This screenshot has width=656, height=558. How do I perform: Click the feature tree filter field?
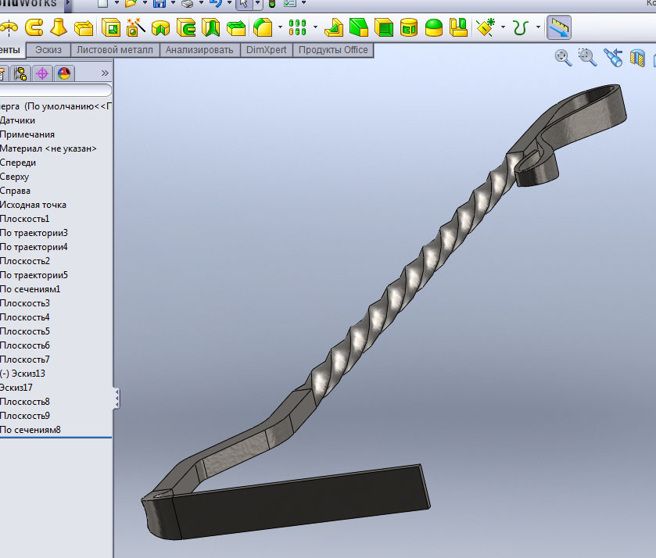(x=55, y=91)
